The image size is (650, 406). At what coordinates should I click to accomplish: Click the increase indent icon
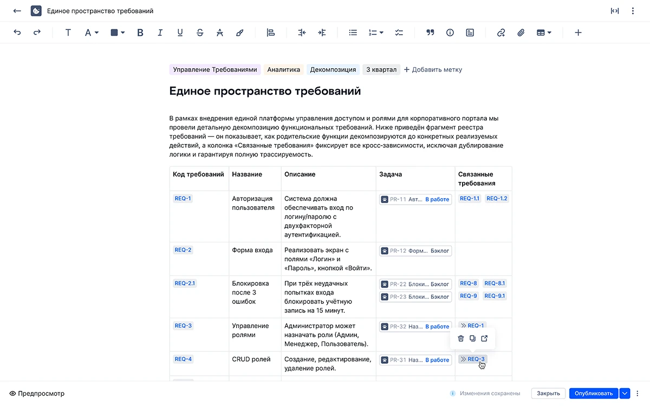click(322, 32)
